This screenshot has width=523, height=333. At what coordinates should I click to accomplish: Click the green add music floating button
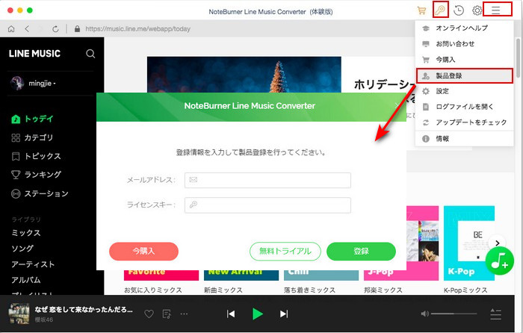pyautogui.click(x=499, y=261)
